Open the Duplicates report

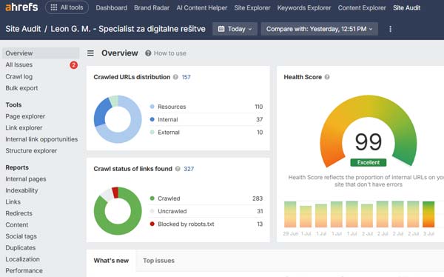click(x=21, y=248)
